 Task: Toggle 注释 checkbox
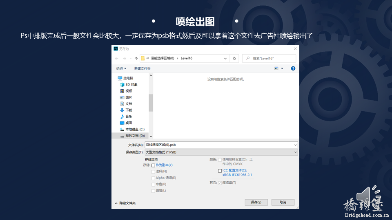[x=153, y=172]
